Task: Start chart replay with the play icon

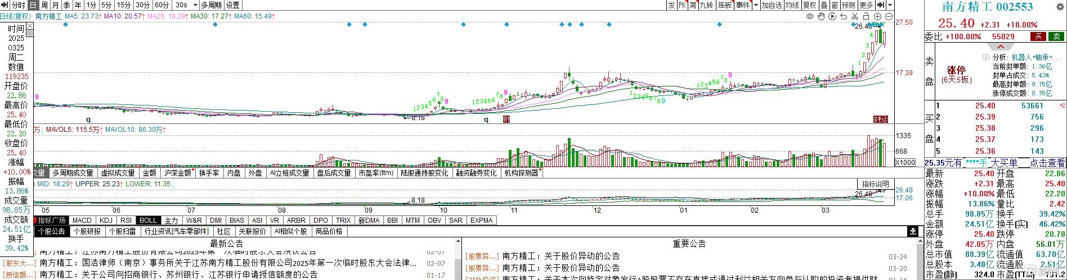Action: 832,16
